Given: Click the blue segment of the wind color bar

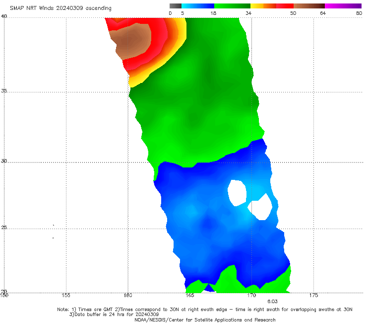Looking at the screenshot, I should (198, 6).
